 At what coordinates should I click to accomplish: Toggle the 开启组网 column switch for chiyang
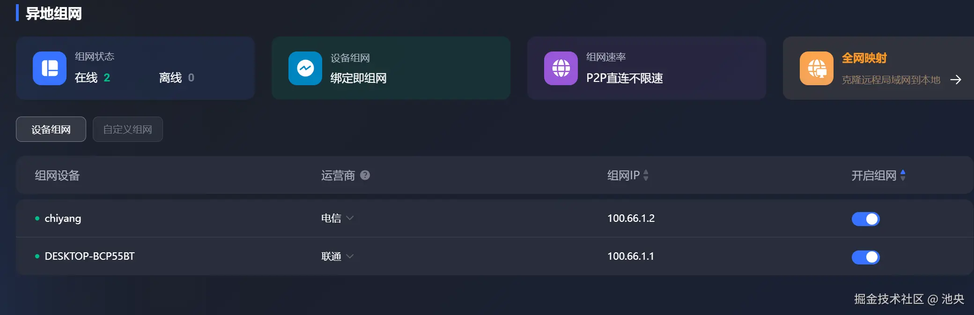click(x=865, y=219)
